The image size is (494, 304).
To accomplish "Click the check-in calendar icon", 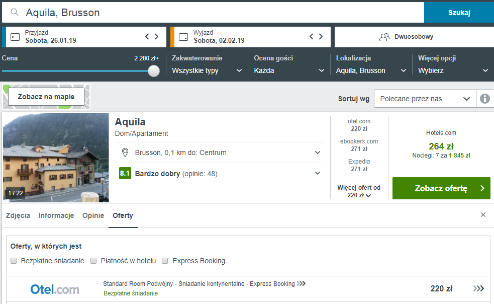I will pyautogui.click(x=15, y=37).
